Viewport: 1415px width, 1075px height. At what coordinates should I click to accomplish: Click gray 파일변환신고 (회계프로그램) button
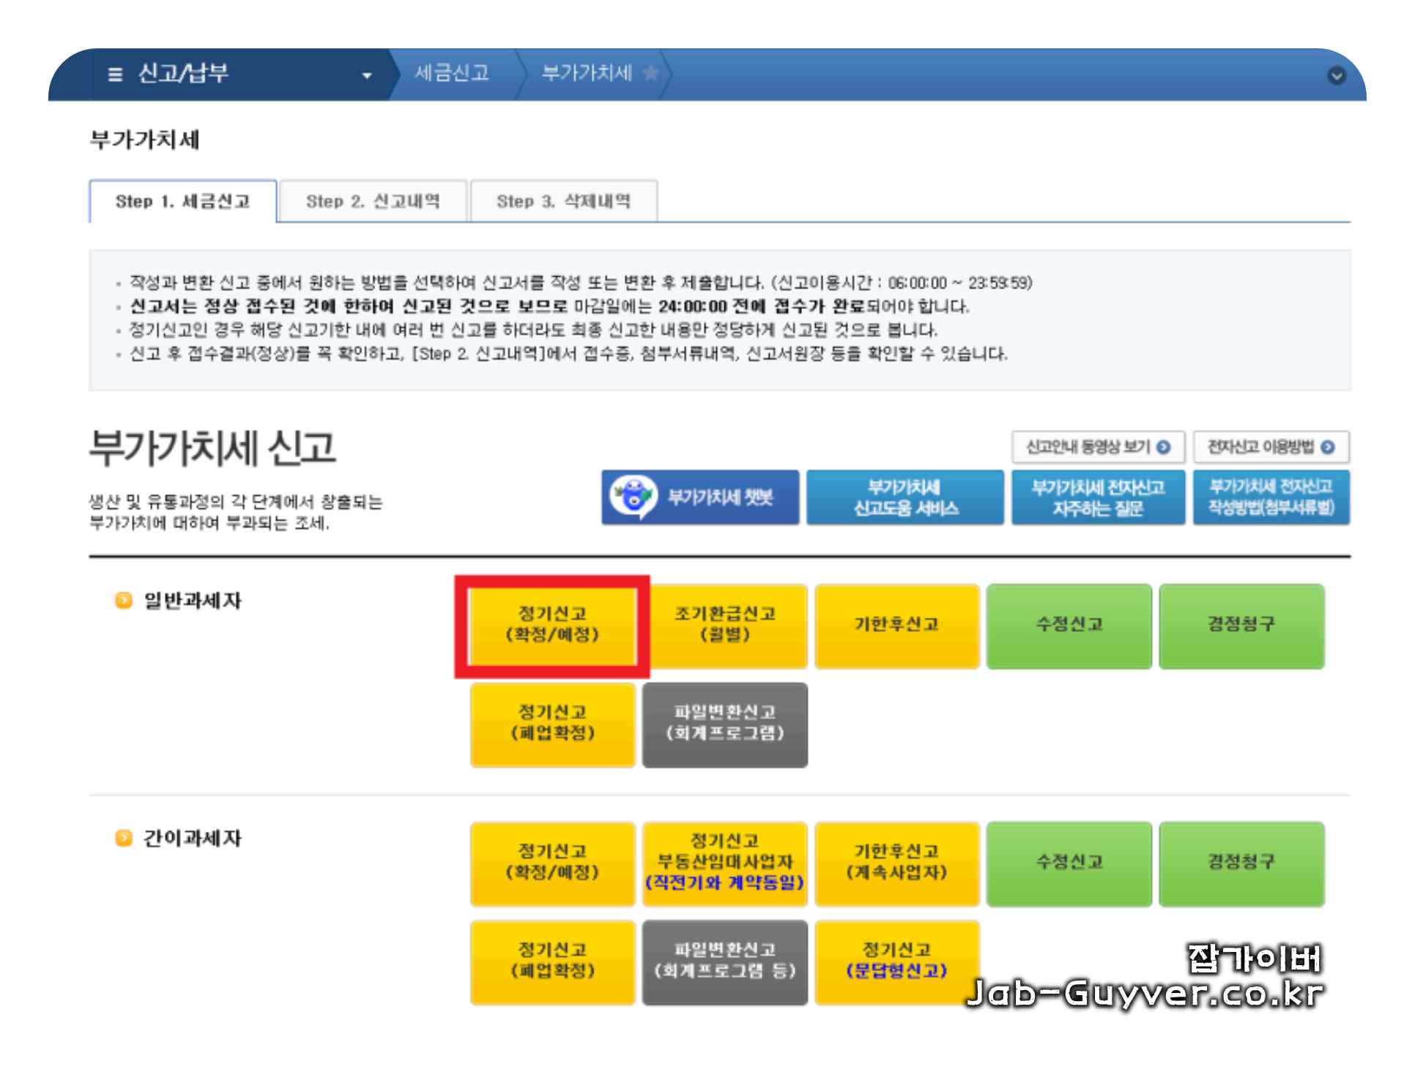pos(724,724)
